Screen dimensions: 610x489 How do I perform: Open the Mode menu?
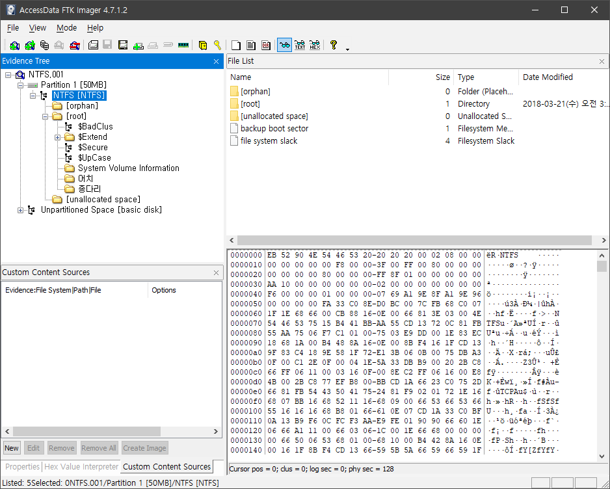pos(66,27)
